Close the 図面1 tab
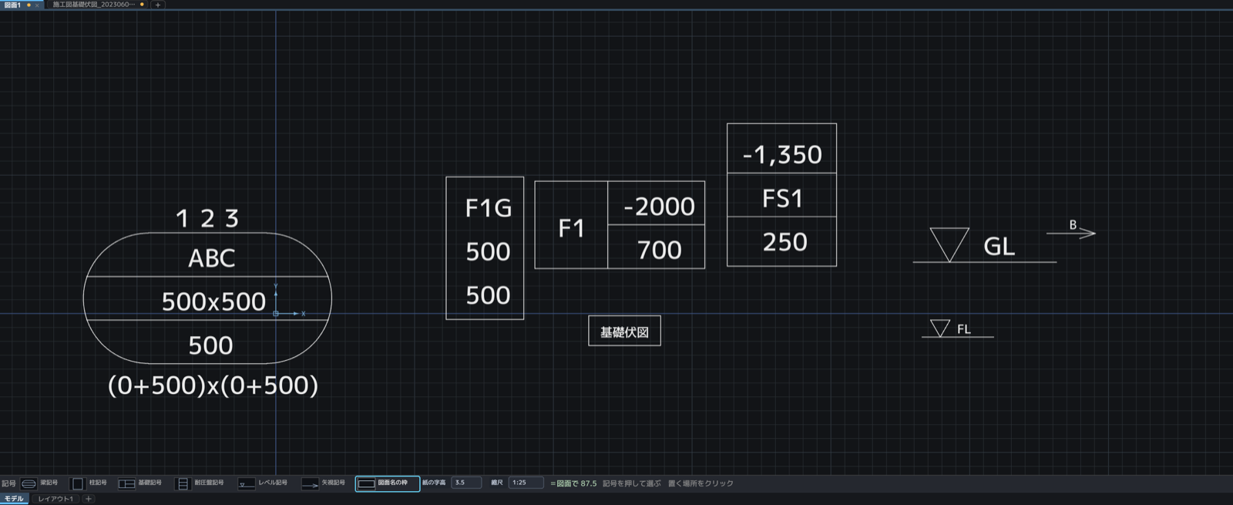 pyautogui.click(x=37, y=5)
